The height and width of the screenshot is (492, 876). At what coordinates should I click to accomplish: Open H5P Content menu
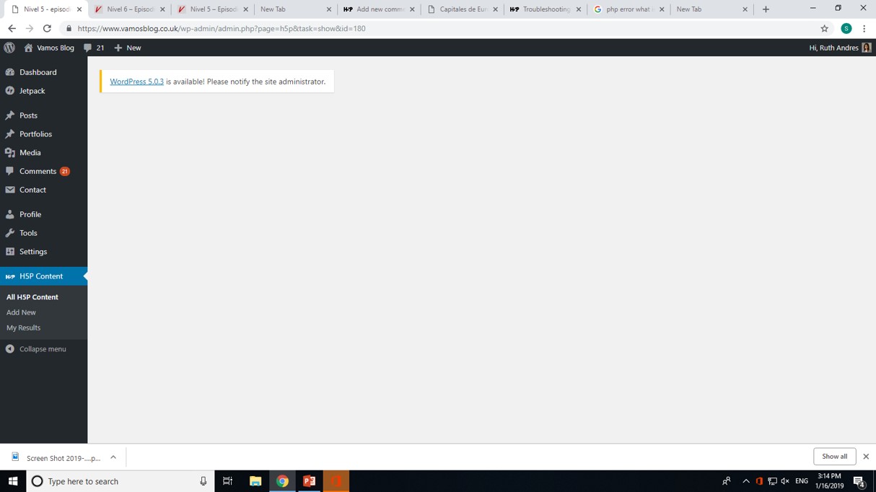click(x=43, y=276)
